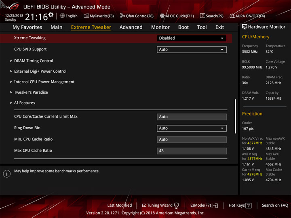Click Max nonAVX Stable 4845 MHz value
The width and height of the screenshot is (291, 218).
pyautogui.click(x=273, y=149)
